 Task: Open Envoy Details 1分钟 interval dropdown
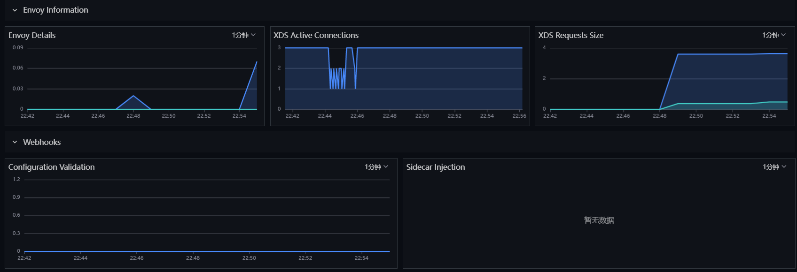(244, 35)
